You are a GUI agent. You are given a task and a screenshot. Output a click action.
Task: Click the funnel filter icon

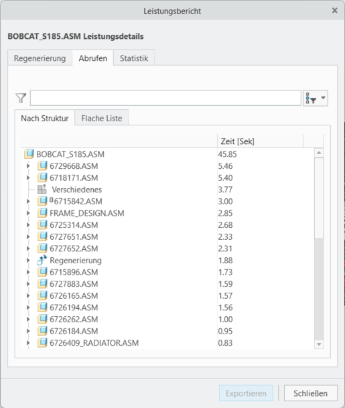click(x=21, y=98)
